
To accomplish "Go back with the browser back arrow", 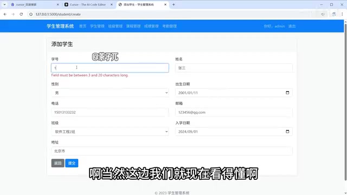I will [5, 14].
